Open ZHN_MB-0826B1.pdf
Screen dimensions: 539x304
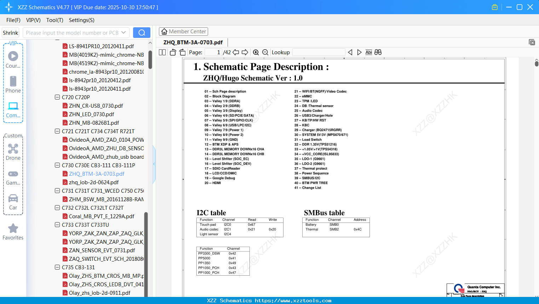(94, 123)
